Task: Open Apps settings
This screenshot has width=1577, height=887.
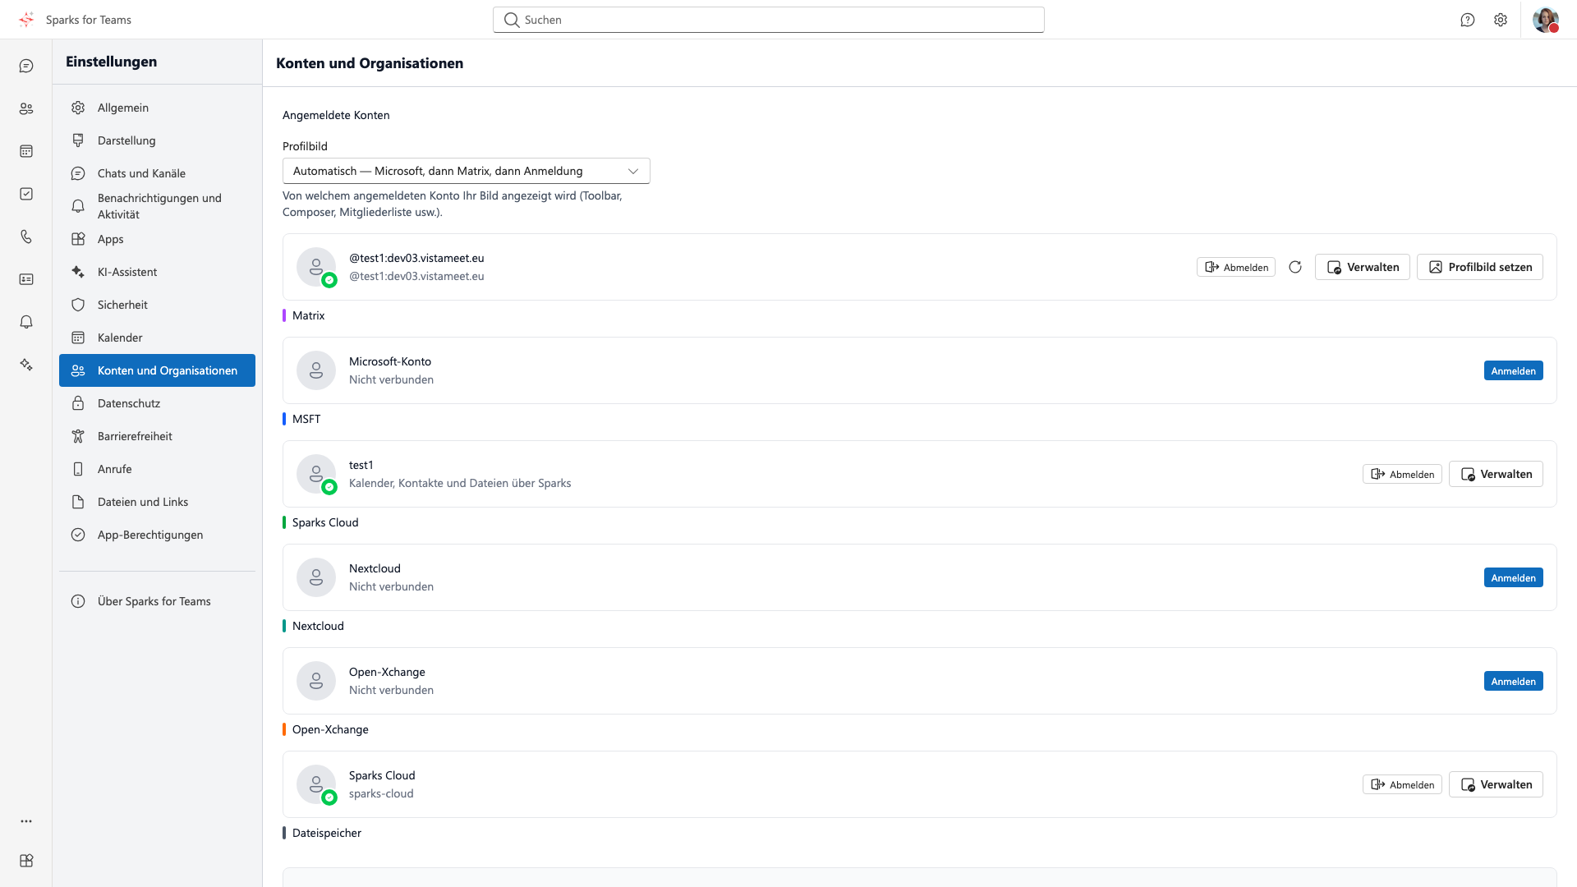Action: (x=157, y=239)
